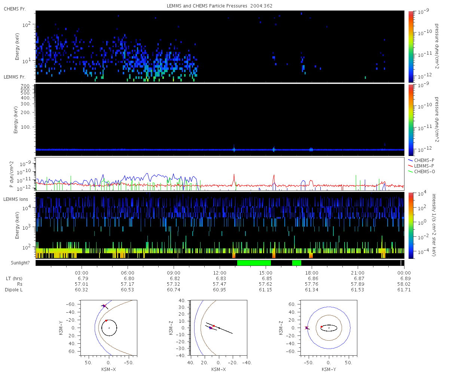This screenshot has height=374, width=449.
Task: Click the CHEMS pressure color bar at top
Action: (411, 46)
